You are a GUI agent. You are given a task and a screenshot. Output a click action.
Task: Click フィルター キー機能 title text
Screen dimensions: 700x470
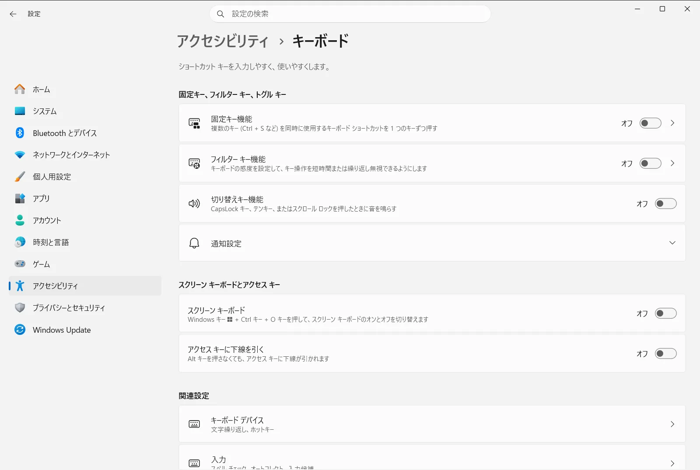(238, 159)
